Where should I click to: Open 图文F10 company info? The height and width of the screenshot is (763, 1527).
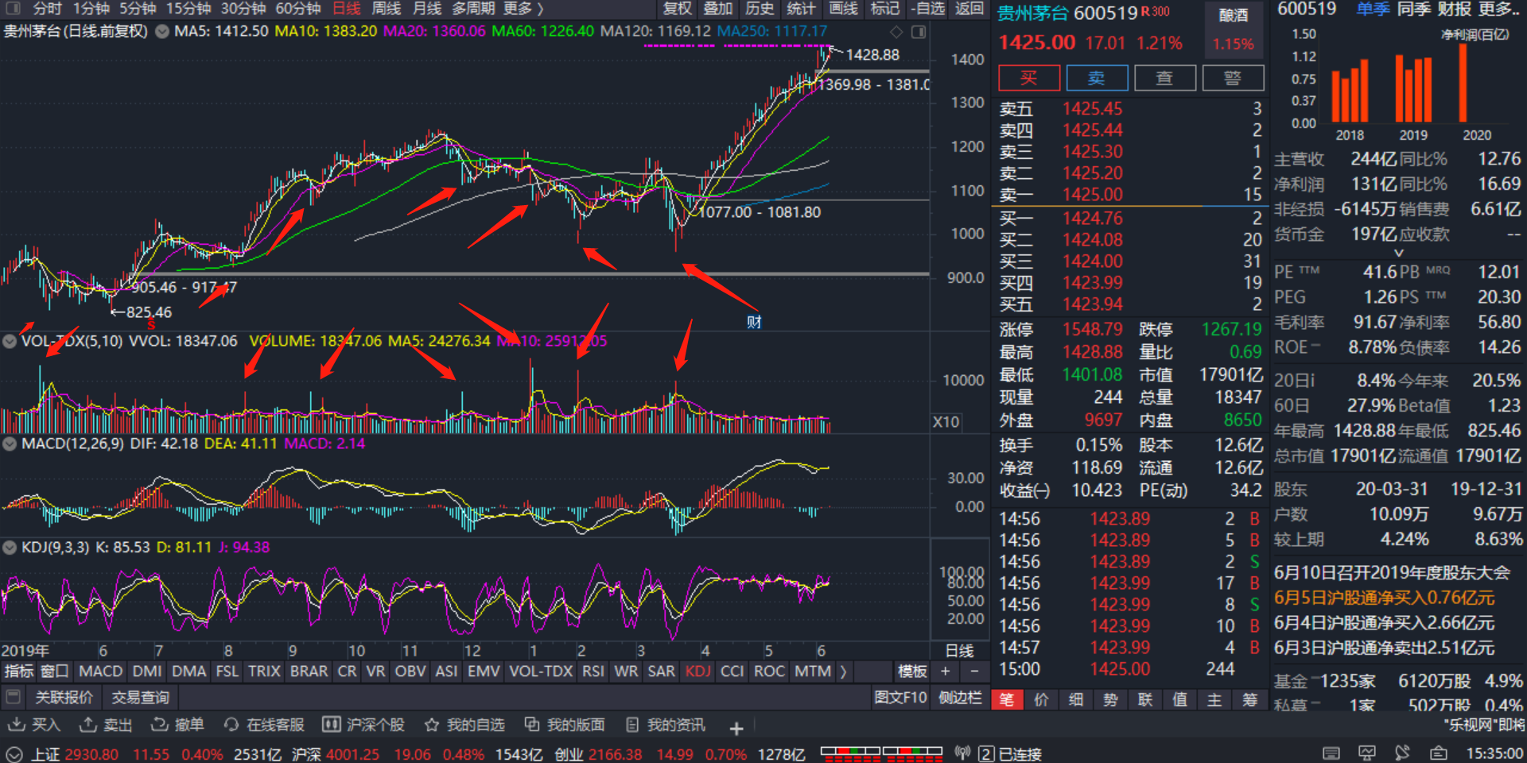click(x=900, y=697)
